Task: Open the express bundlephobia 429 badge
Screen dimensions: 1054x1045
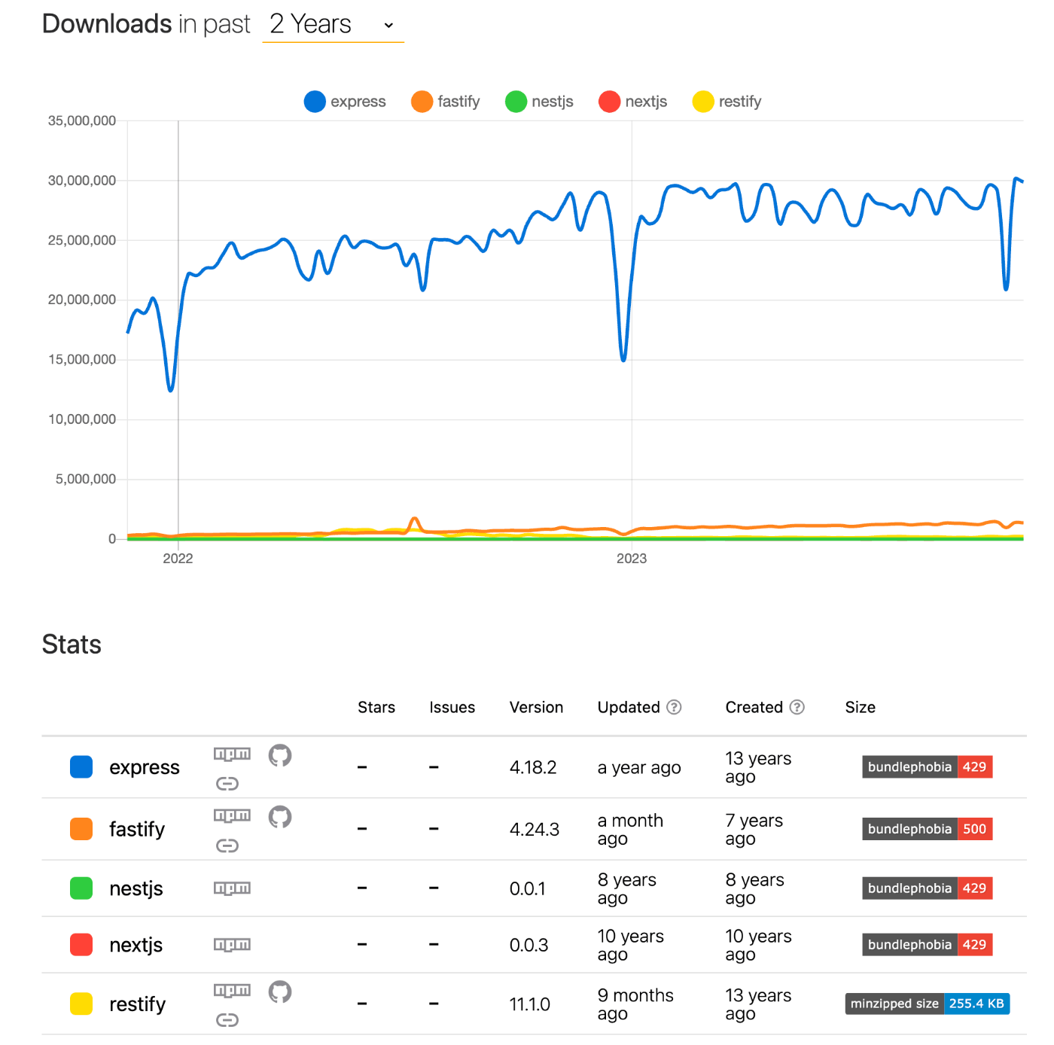Action: (928, 767)
